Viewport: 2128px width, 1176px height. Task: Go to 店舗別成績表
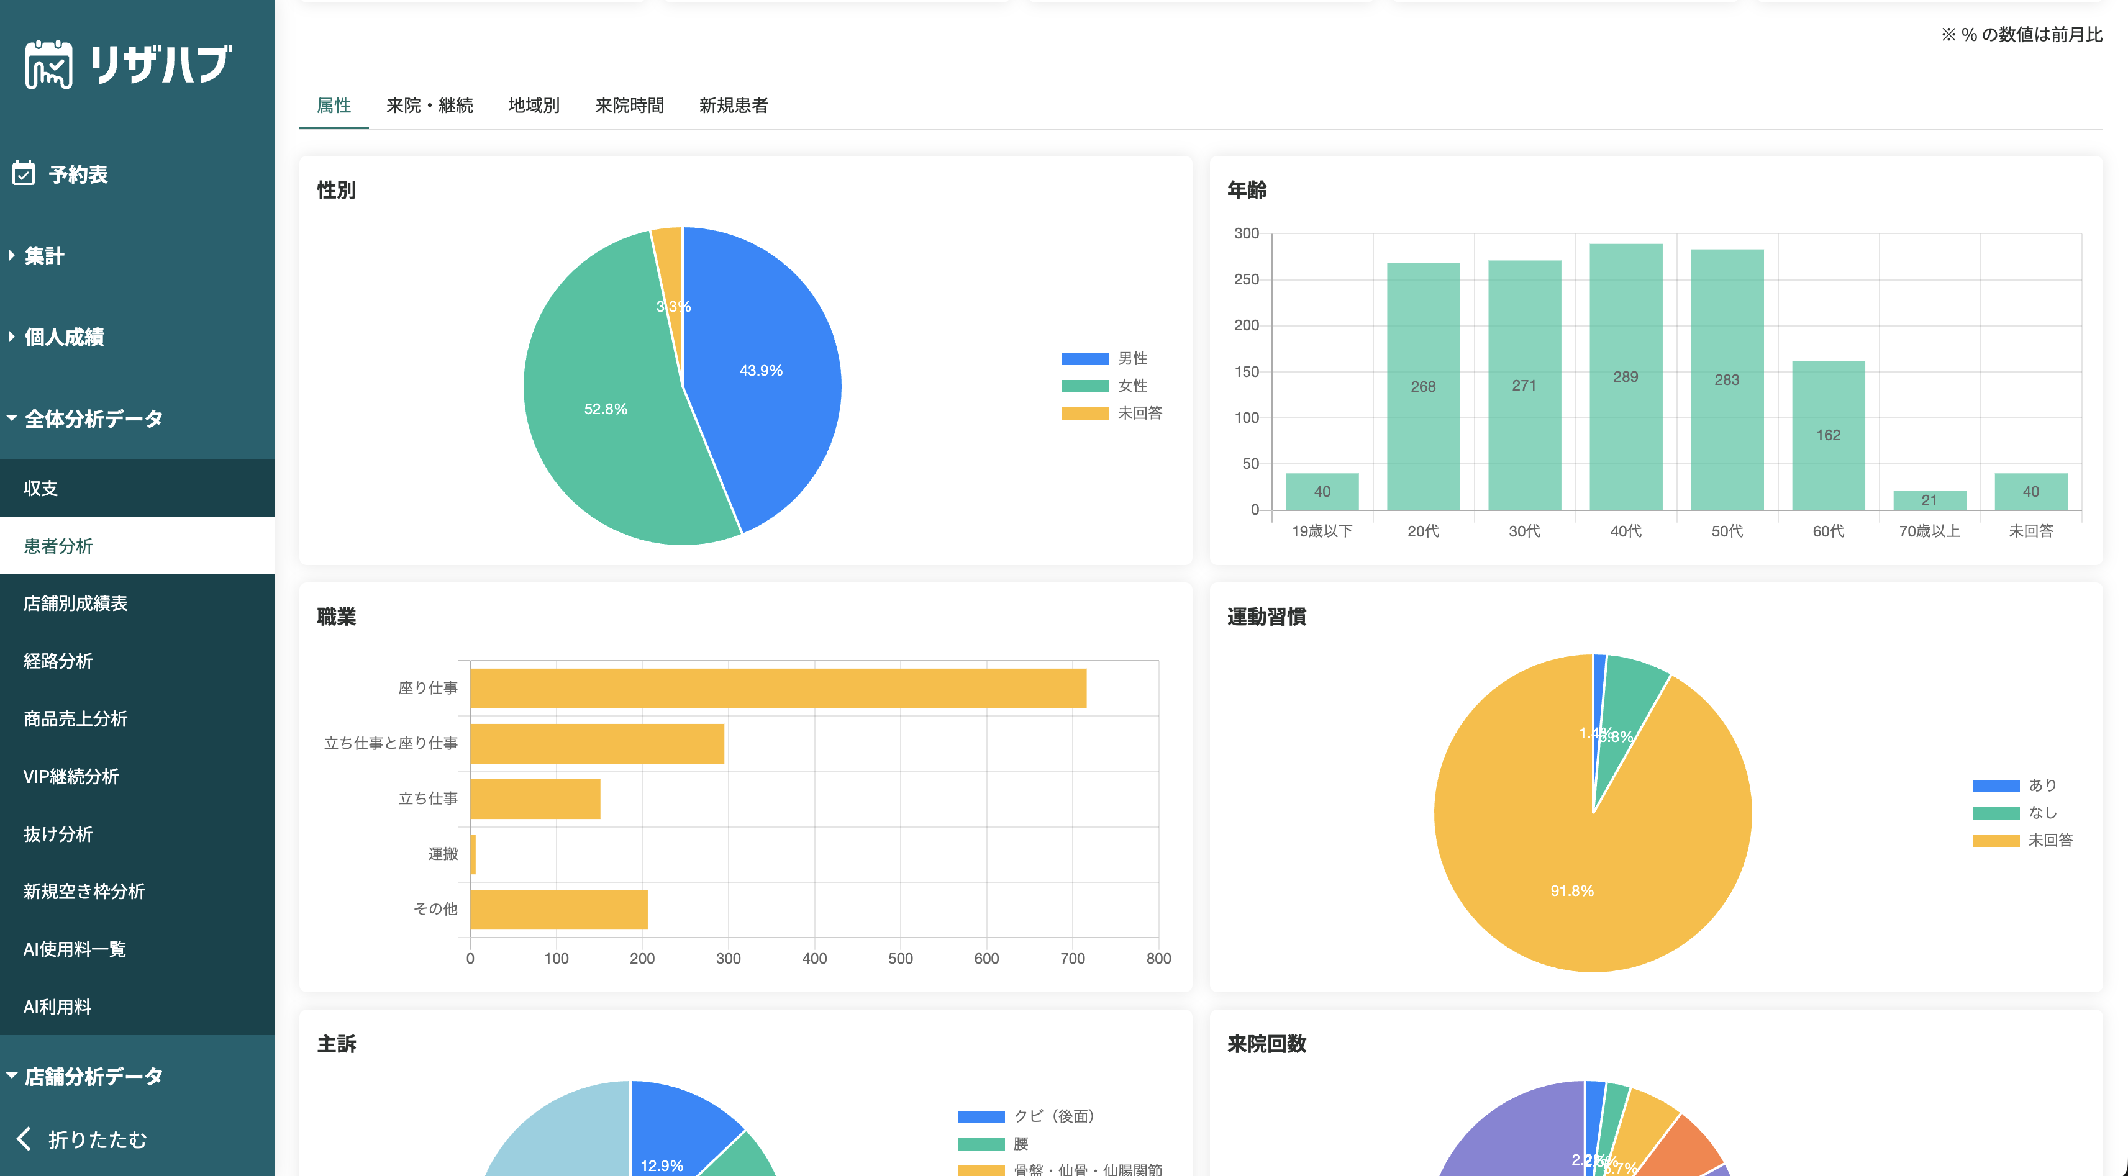click(137, 603)
